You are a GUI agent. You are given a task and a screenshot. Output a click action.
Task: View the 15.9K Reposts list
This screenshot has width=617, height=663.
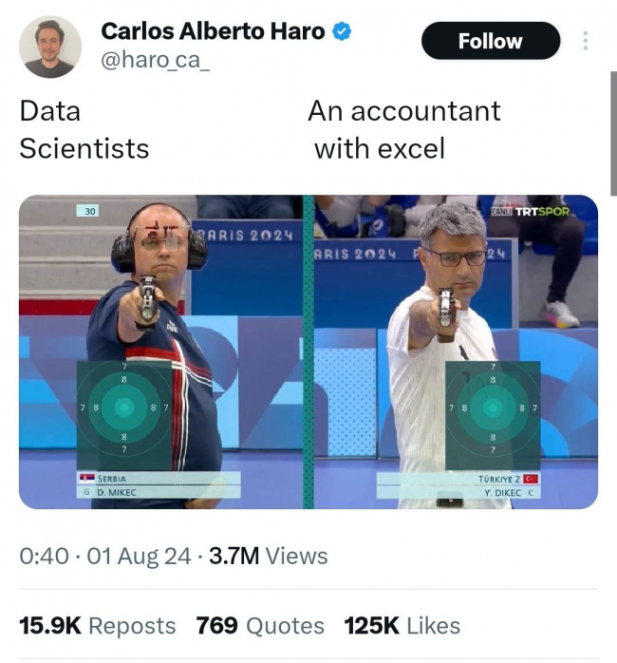(98, 626)
